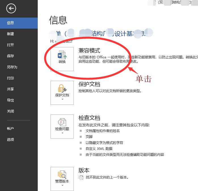Click the small document icon beside version text

click(81, 177)
